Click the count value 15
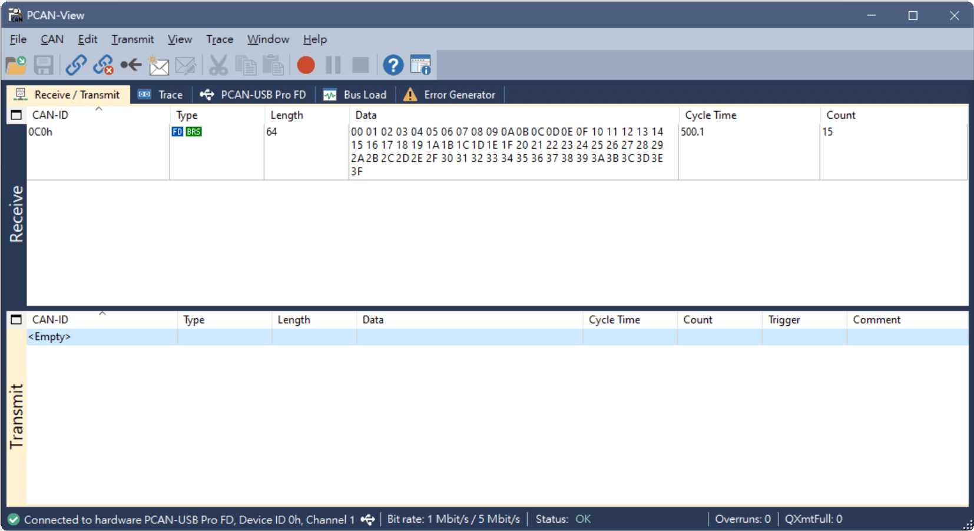 point(827,132)
